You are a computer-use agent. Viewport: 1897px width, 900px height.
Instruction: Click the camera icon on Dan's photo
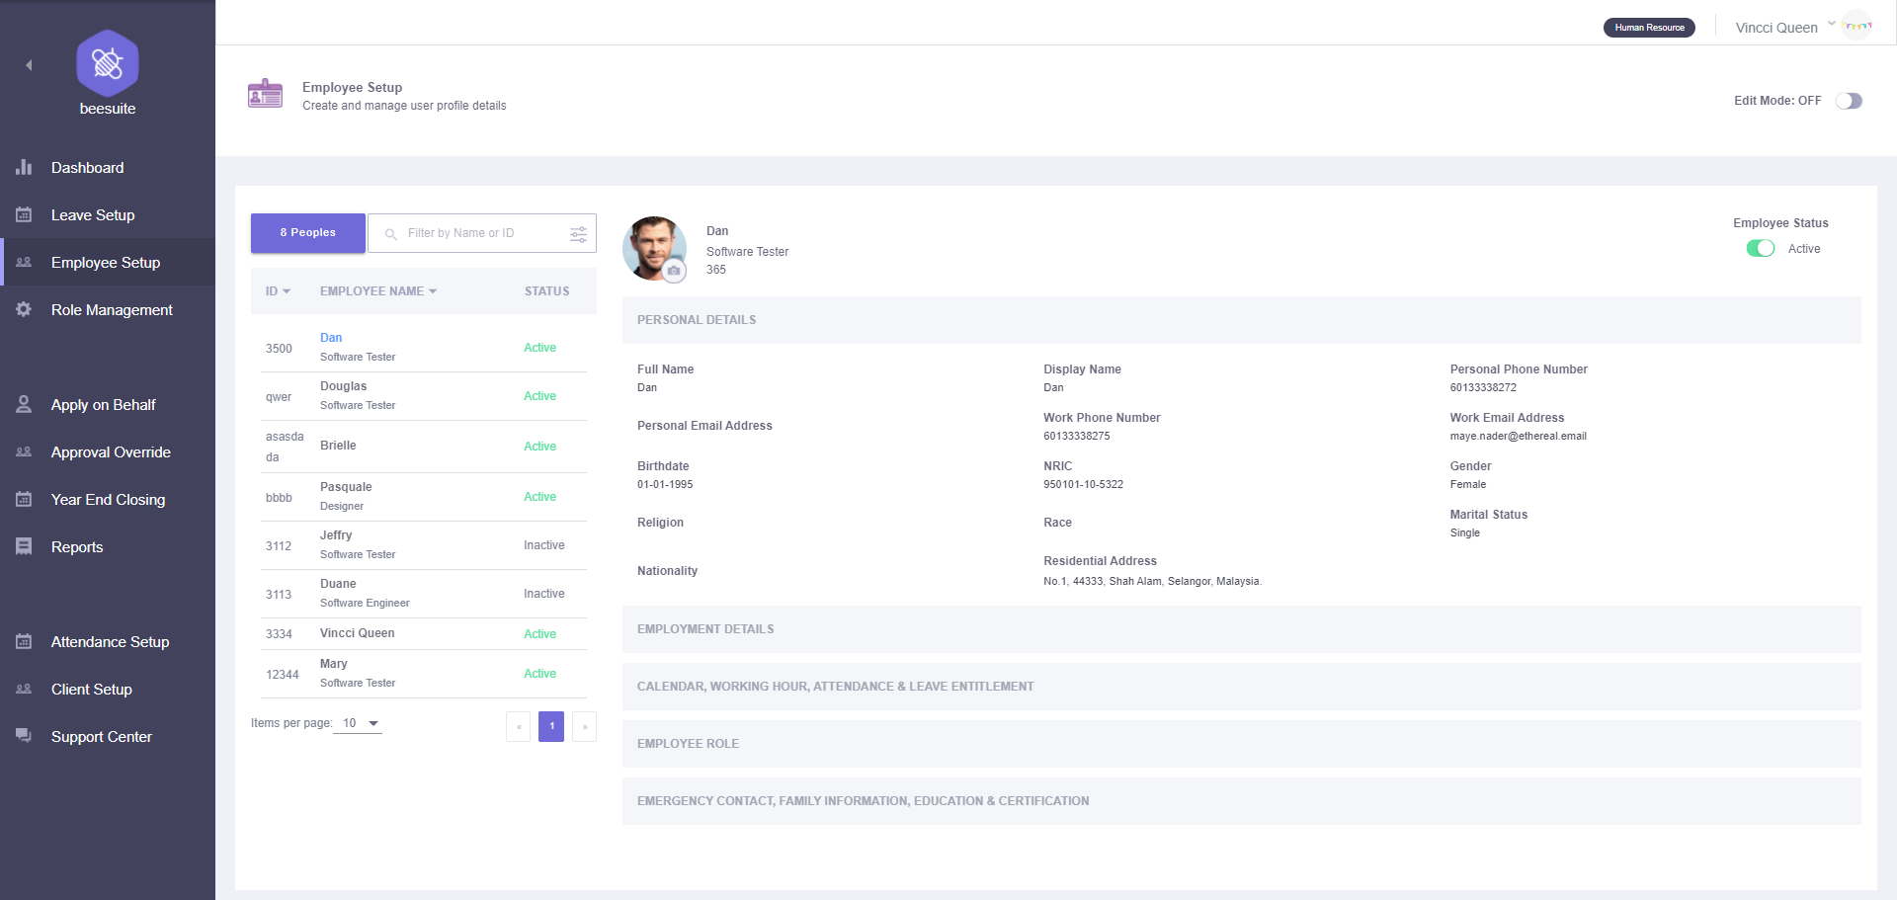tap(674, 270)
